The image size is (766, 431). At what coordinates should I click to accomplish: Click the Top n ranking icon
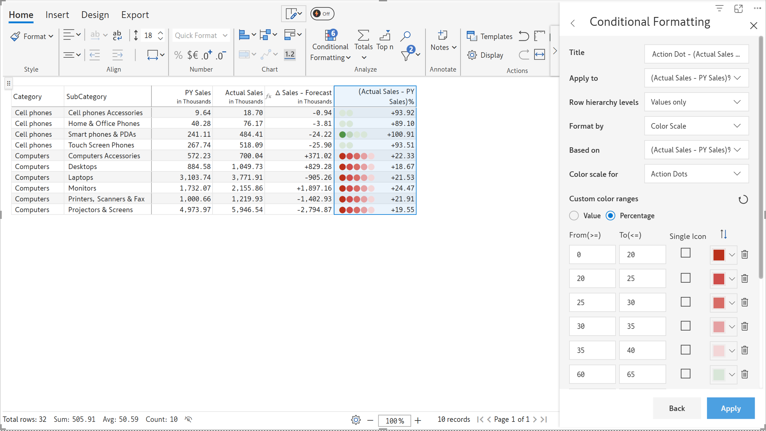point(385,36)
